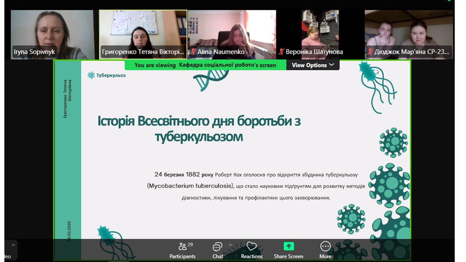Expand the chevron next to Chat
Screen dimensions: 466x262
click(x=230, y=245)
